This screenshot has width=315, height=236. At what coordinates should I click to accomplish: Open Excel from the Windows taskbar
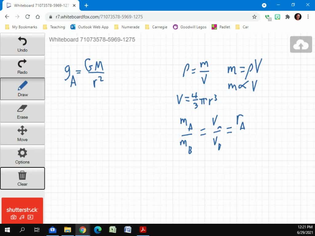tap(113, 230)
